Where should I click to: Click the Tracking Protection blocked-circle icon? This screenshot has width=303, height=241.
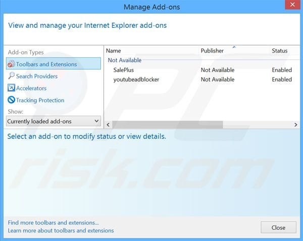11,100
